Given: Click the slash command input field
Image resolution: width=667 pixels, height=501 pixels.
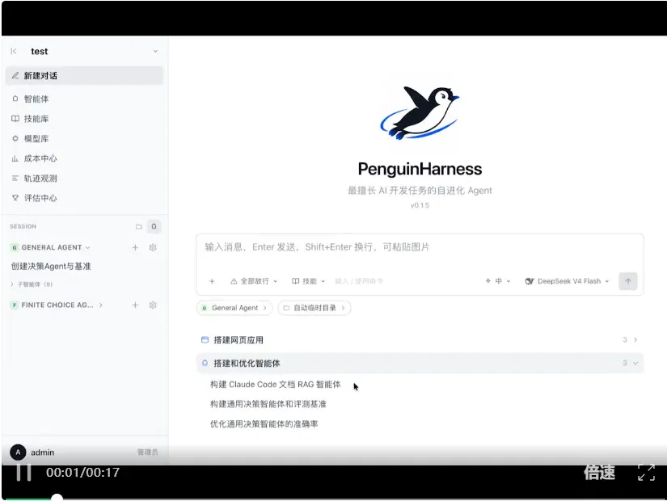Looking at the screenshot, I should coord(360,281).
